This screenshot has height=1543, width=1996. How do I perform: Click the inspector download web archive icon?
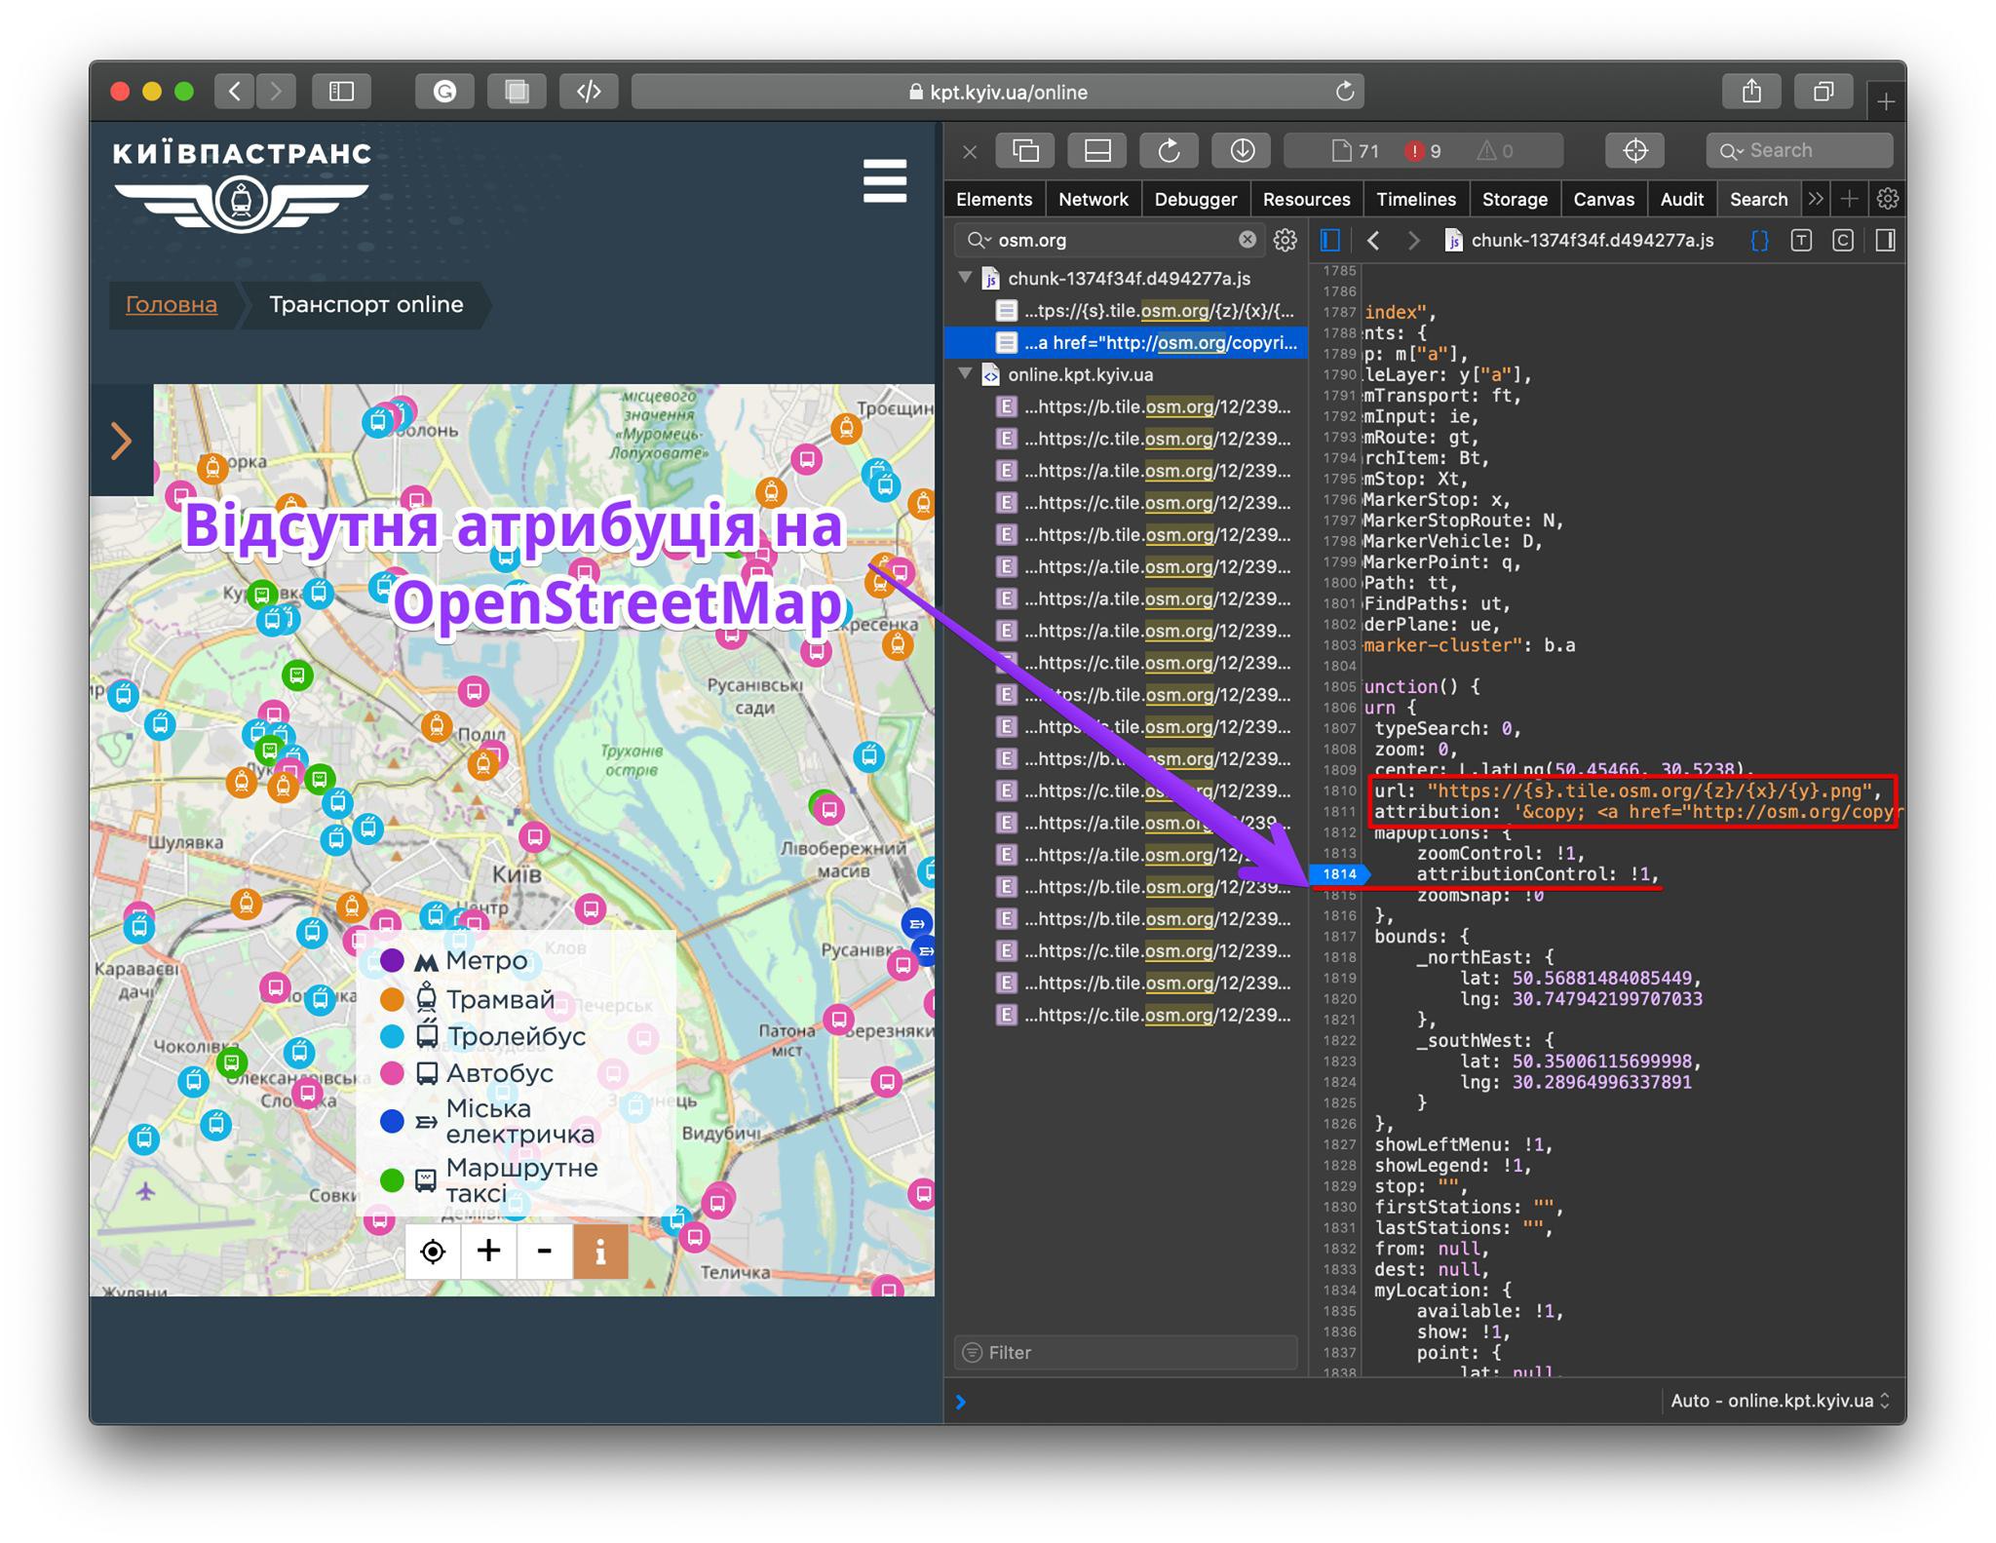tap(1242, 150)
